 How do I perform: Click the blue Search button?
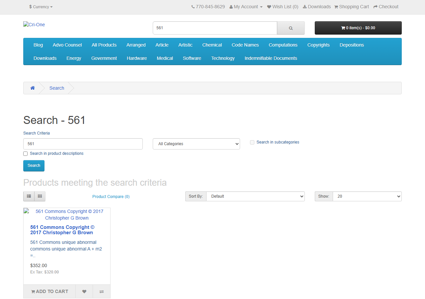click(x=34, y=166)
